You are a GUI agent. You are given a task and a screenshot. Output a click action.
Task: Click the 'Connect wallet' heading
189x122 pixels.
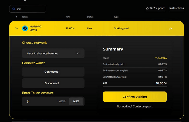click(x=33, y=63)
